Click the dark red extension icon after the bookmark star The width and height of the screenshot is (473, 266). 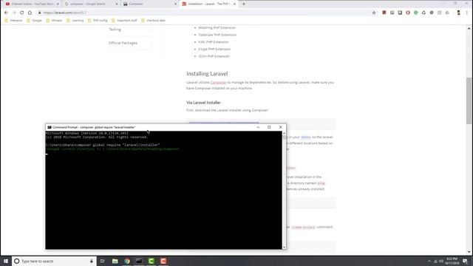[x=384, y=13]
